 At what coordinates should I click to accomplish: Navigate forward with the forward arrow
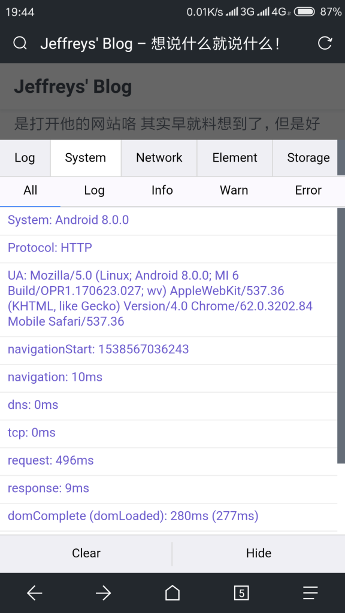tap(103, 593)
